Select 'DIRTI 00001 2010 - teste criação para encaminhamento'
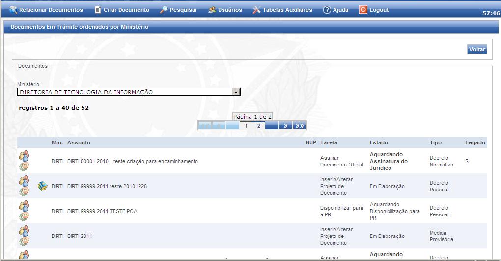The height and width of the screenshot is (261, 501). pos(133,161)
